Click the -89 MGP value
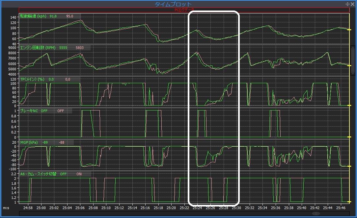Screen dimensions: 357x218 pyautogui.click(x=45, y=142)
